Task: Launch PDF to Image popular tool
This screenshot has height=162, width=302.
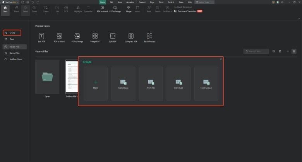Action: 77,38
